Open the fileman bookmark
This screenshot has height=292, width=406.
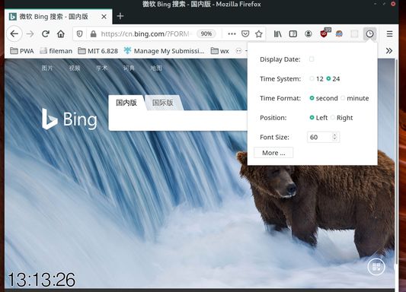point(56,51)
